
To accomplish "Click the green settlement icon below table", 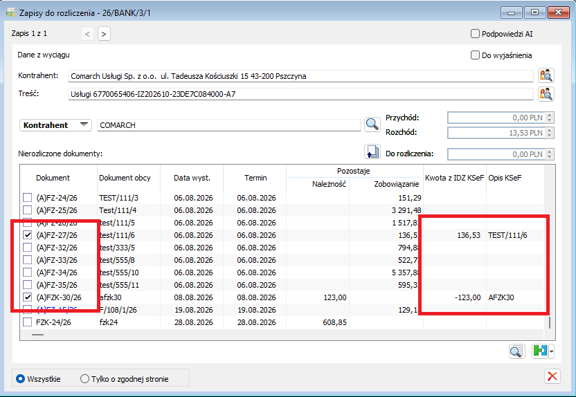I will click(540, 351).
